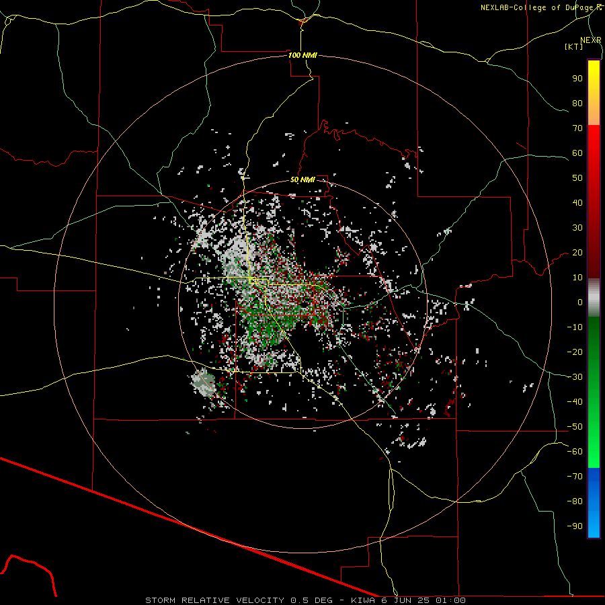Viewport: 605px width, 605px height.
Task: Click the 10 value on the velocity scale
Action: pyautogui.click(x=577, y=278)
